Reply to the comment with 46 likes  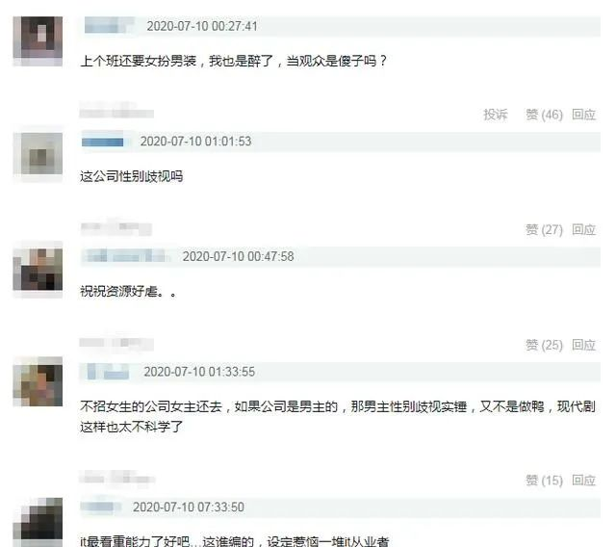pos(584,115)
